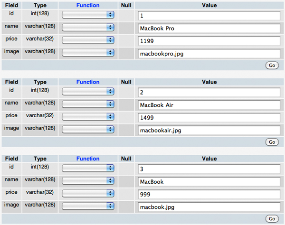The width and height of the screenshot is (285, 225).
Task: Open function dropdown for MacBook Air name row
Action: coord(88,104)
